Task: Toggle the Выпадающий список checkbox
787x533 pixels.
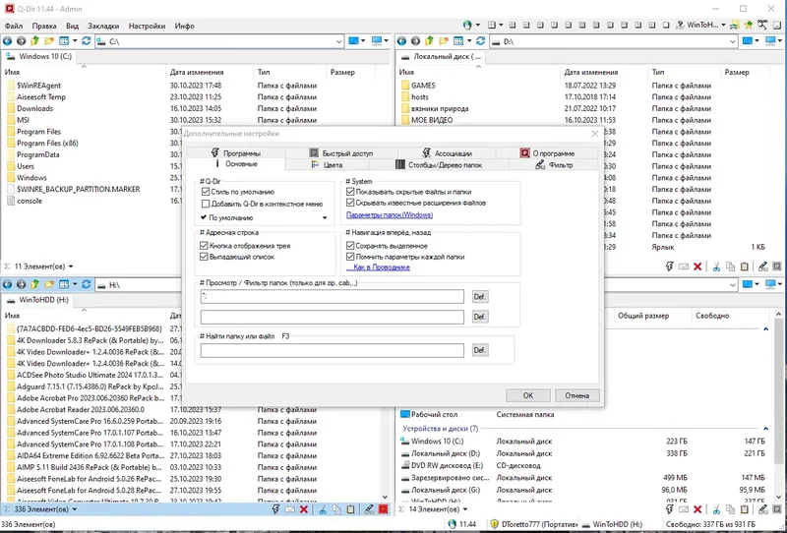Action: (x=204, y=257)
